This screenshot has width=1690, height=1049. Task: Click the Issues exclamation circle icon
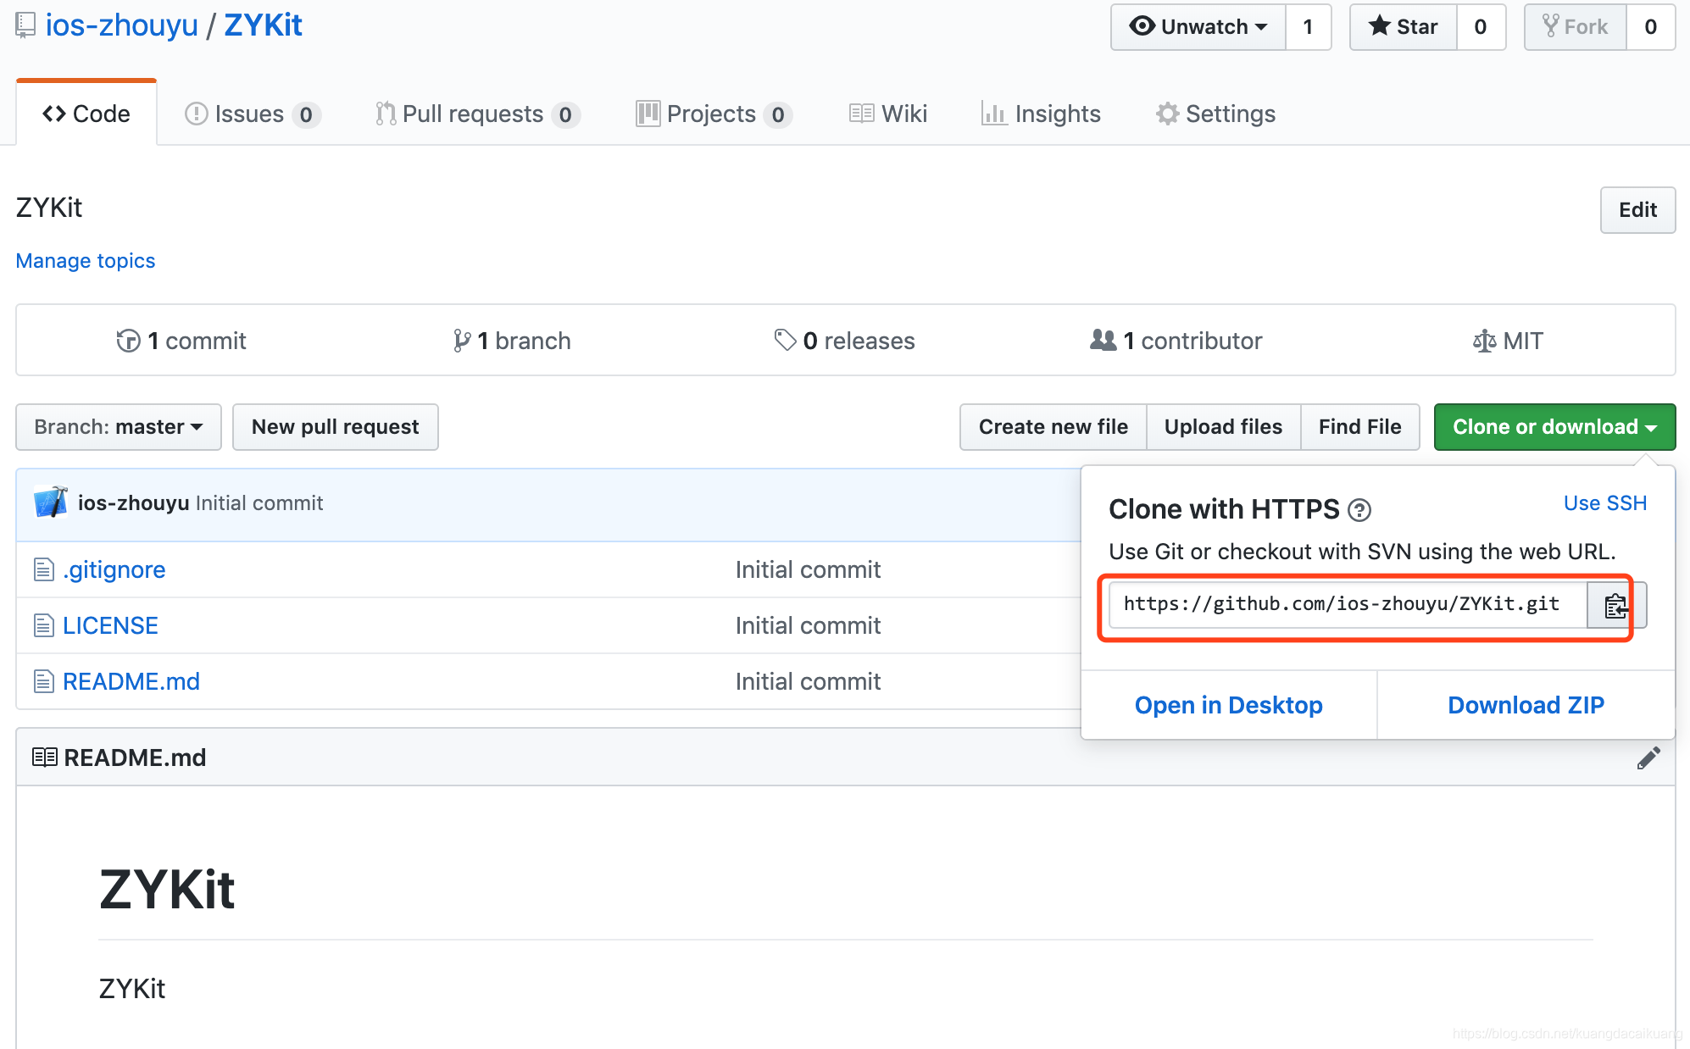pos(196,114)
